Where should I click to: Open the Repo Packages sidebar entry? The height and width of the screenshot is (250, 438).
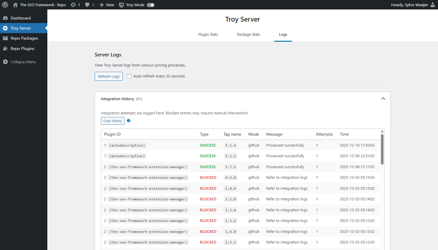pos(6,38)
